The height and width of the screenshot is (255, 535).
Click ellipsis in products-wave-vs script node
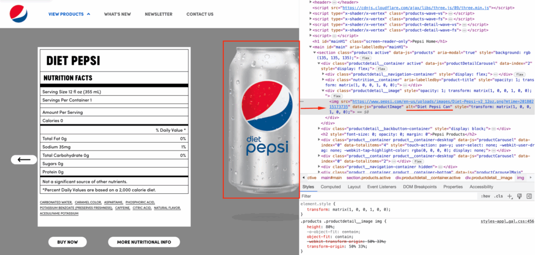click(450, 13)
